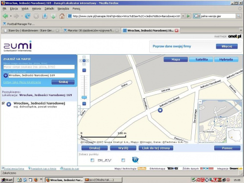Click the location pin beside Wrocław result
The image size is (244, 183).
(x=9, y=104)
